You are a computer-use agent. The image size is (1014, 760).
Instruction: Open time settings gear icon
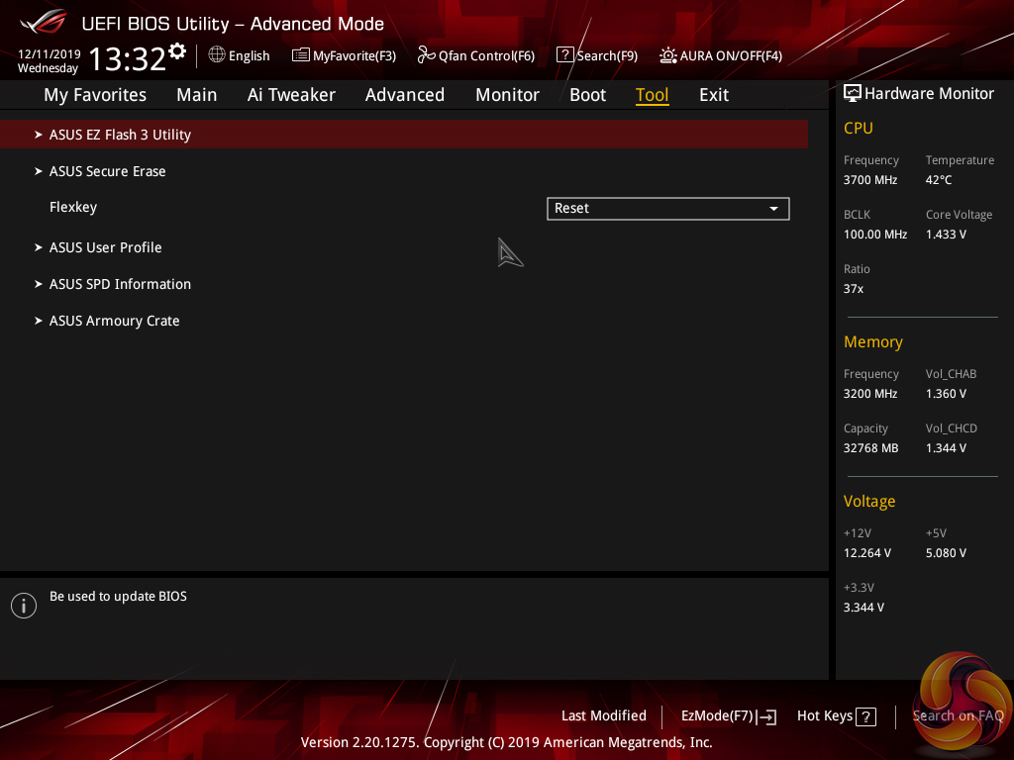point(177,50)
